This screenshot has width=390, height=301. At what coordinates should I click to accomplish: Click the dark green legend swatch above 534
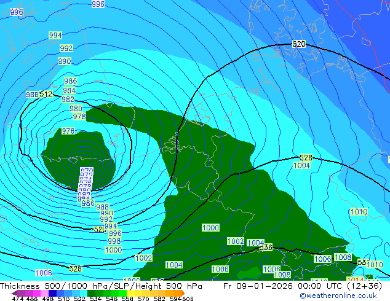click(91, 293)
